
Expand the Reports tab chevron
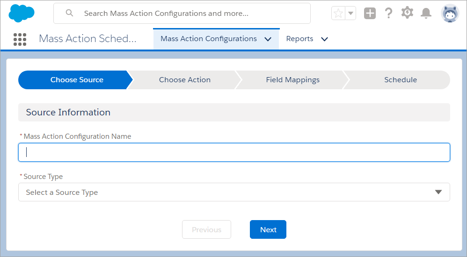click(325, 39)
